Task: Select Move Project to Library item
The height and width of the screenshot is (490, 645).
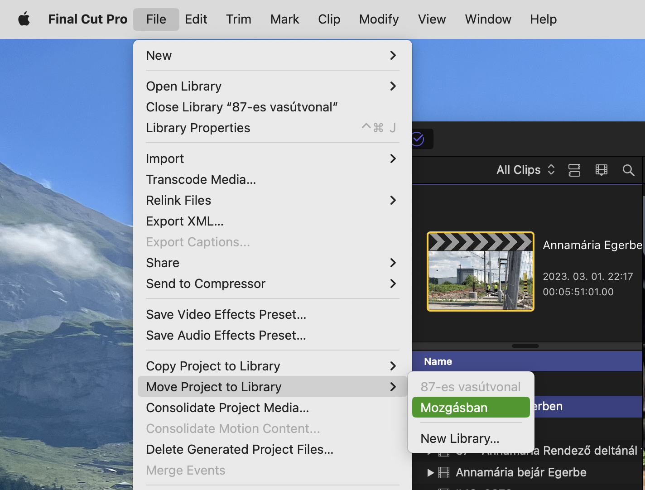Action: point(273,387)
